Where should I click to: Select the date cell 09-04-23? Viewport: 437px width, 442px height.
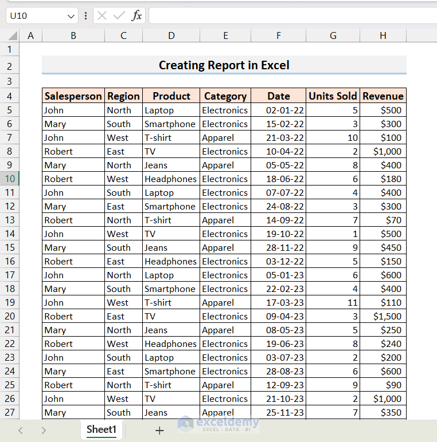279,316
